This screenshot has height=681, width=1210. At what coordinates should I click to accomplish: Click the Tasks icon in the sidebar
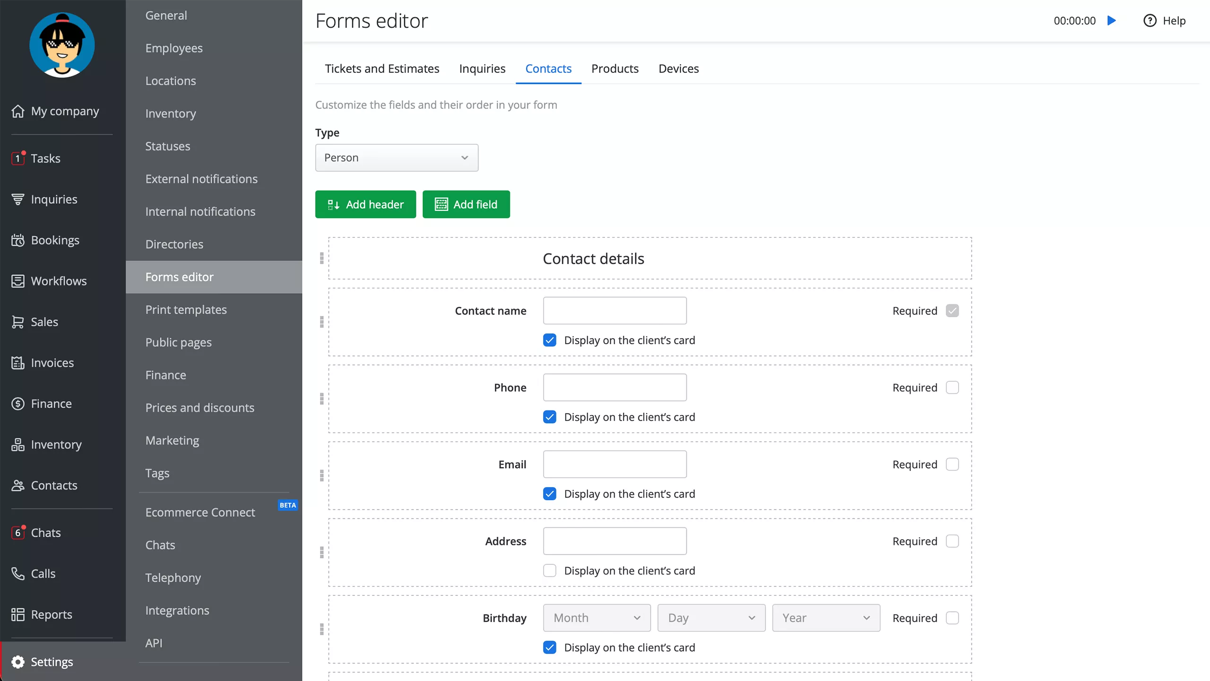point(18,158)
